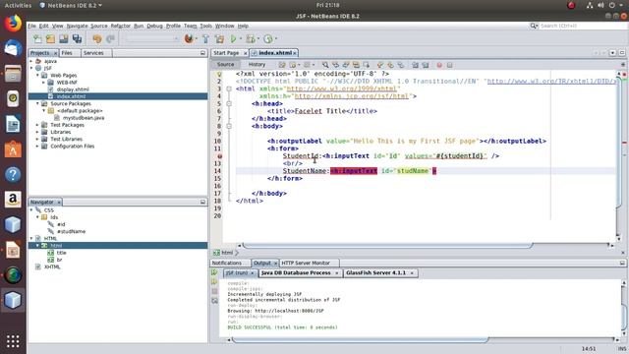Click the w3.org DTD link on line 2
Screen dimensions: 629x354
[x=551, y=81]
